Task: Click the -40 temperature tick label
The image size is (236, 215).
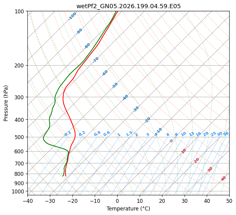Action: pyautogui.click(x=27, y=201)
